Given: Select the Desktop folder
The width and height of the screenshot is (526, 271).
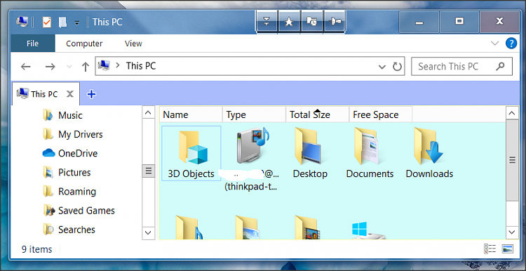Looking at the screenshot, I should coord(310,153).
